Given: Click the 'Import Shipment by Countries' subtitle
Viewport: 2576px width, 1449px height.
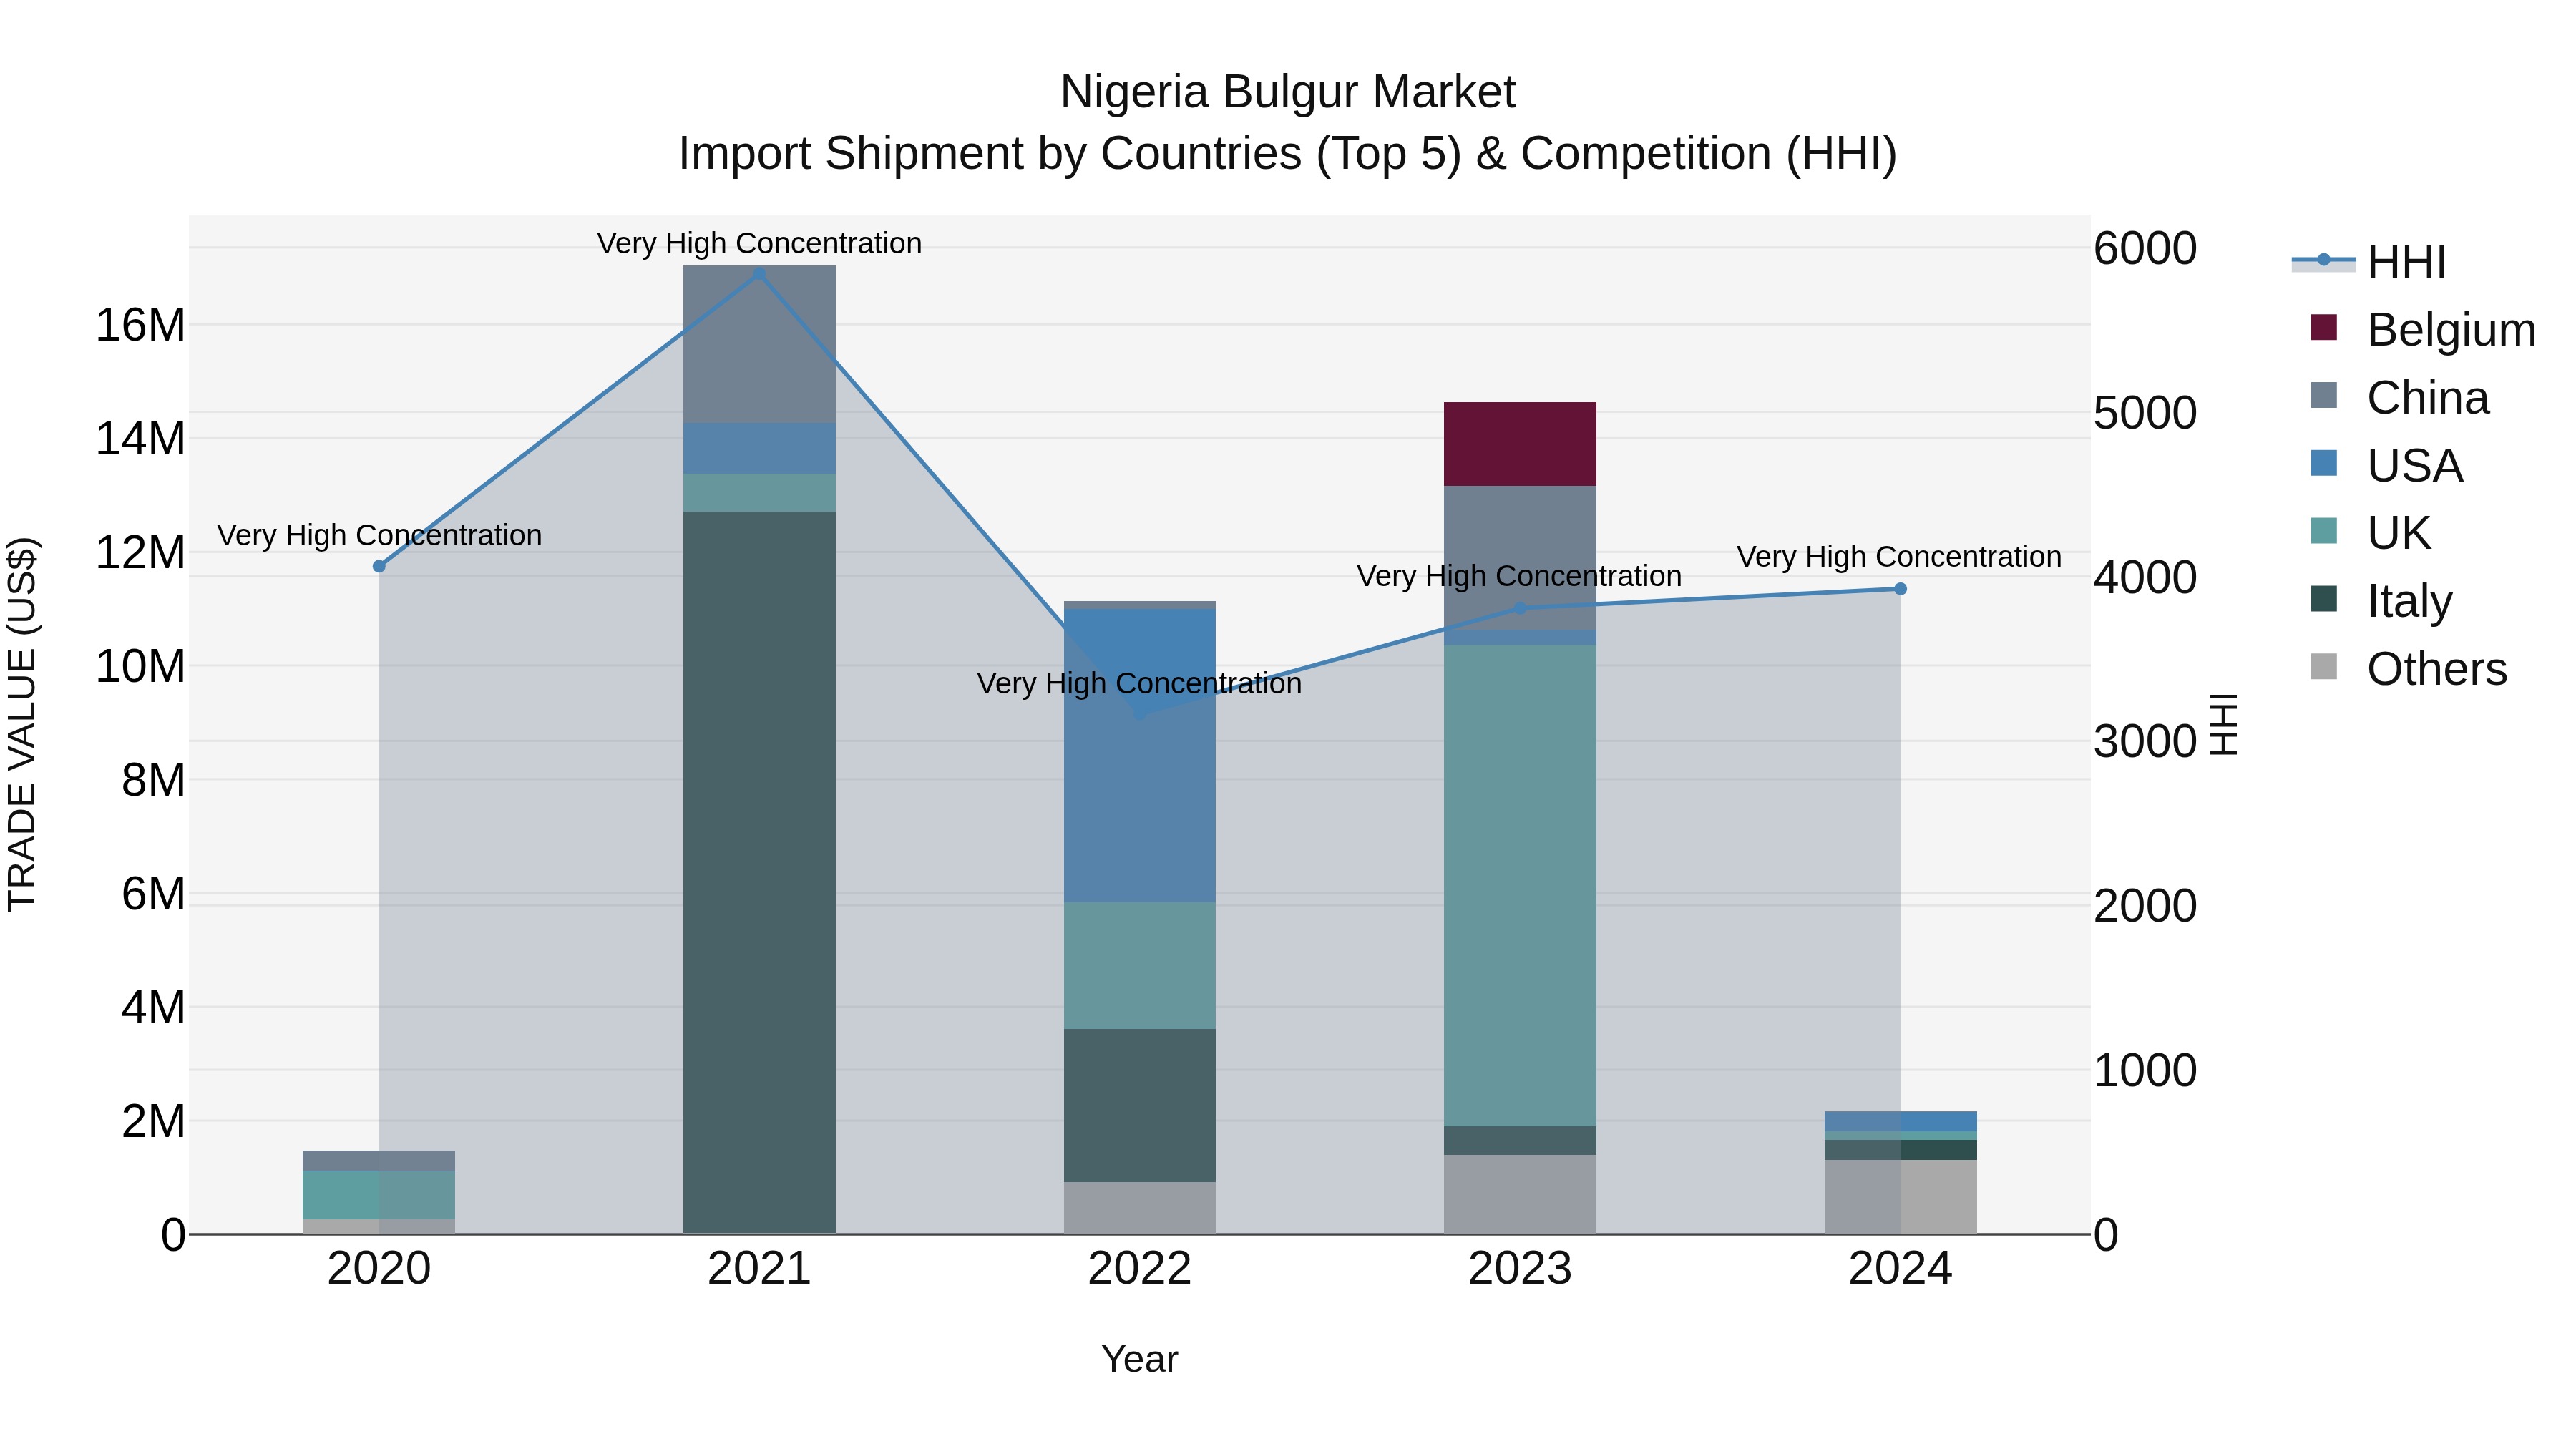Looking at the screenshot, I should click(1288, 154).
